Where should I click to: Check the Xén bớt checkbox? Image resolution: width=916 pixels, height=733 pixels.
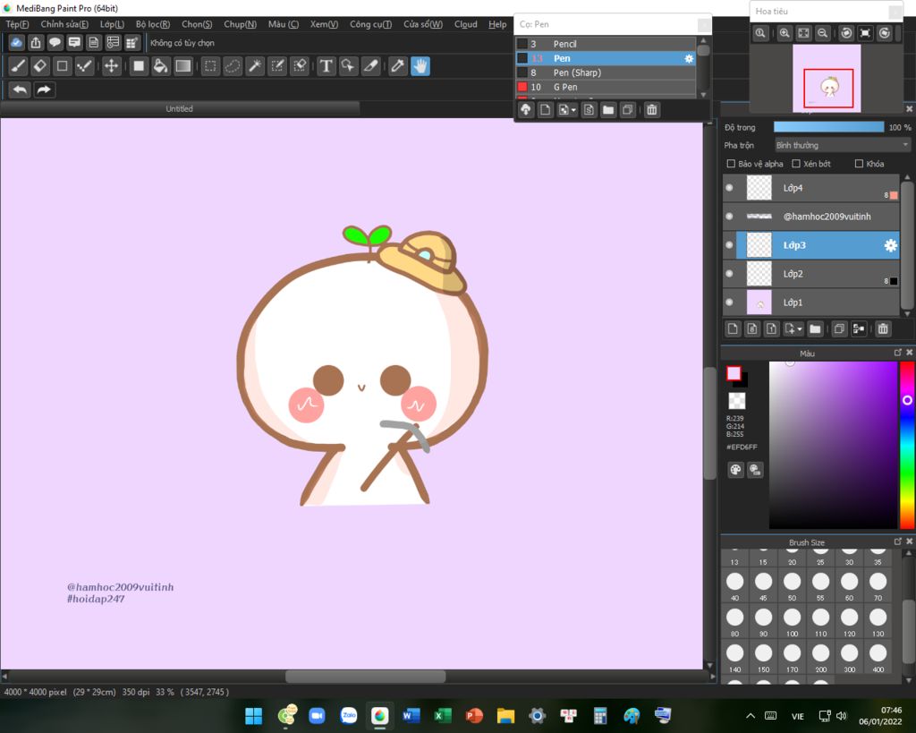[795, 164]
